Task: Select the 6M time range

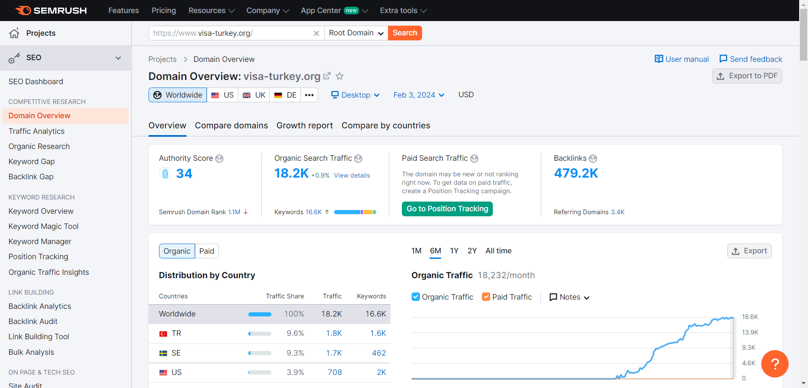Action: click(436, 251)
